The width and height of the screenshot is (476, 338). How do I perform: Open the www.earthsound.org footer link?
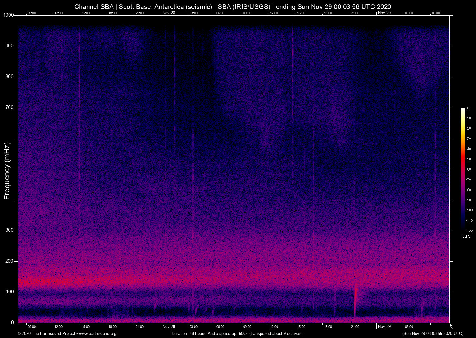pos(97,334)
